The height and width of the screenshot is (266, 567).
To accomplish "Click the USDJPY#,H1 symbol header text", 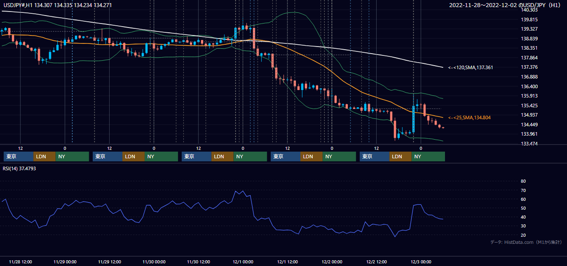I will coord(58,5).
